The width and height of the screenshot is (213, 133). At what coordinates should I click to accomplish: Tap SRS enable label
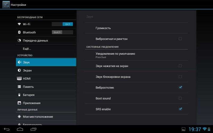coord(103,109)
